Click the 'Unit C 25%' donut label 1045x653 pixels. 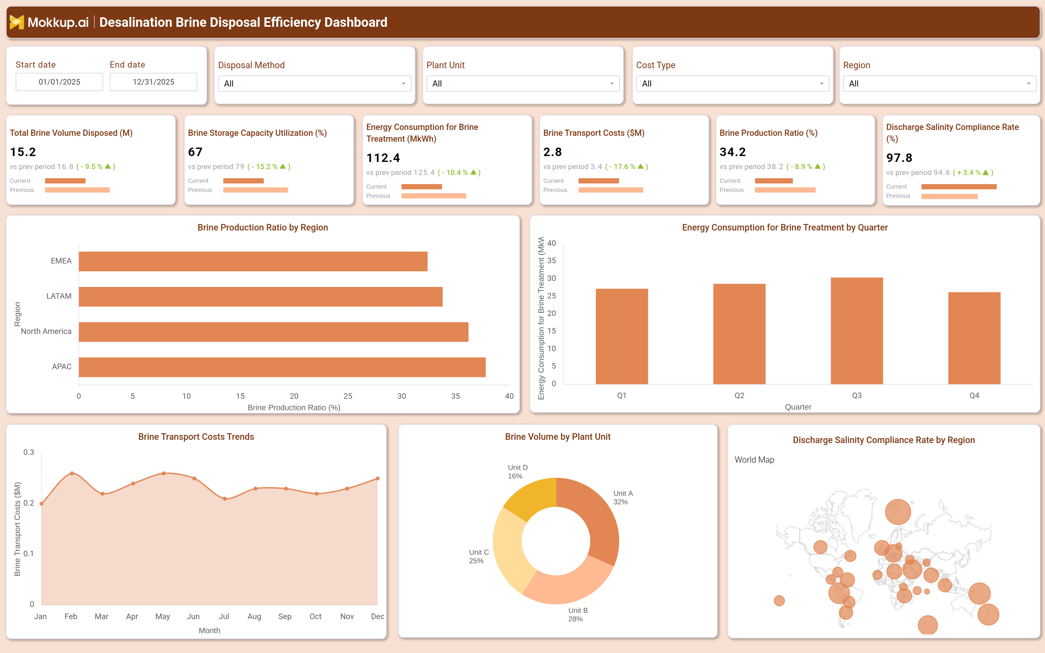[479, 556]
